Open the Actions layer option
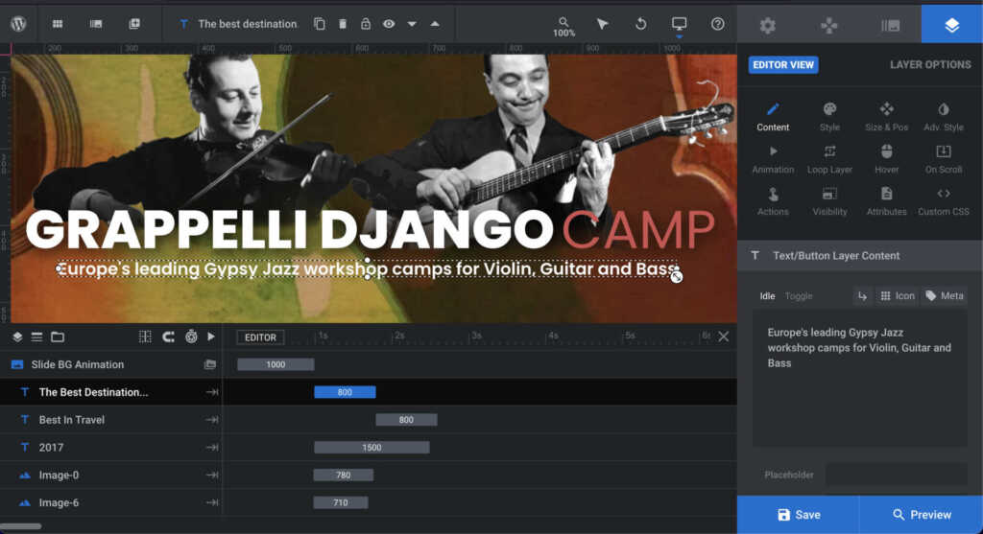 point(773,201)
